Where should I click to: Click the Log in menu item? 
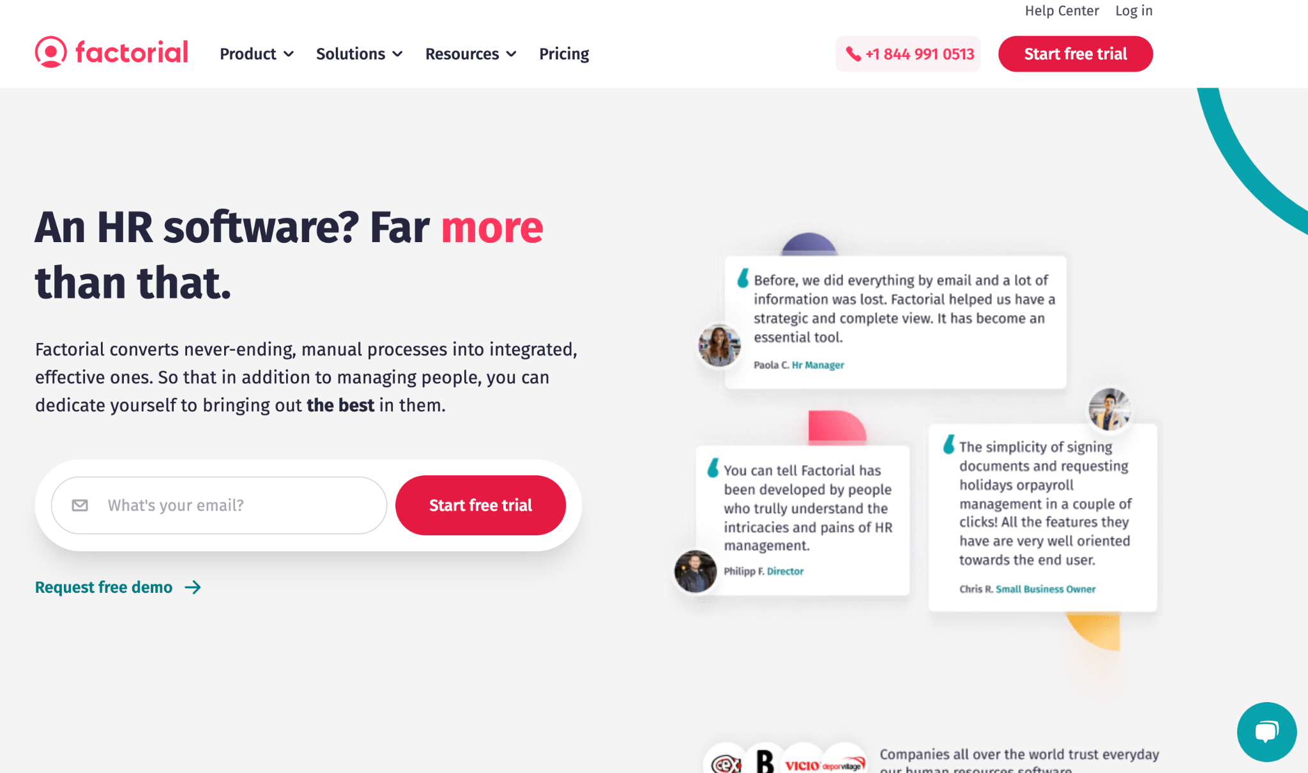(x=1132, y=10)
